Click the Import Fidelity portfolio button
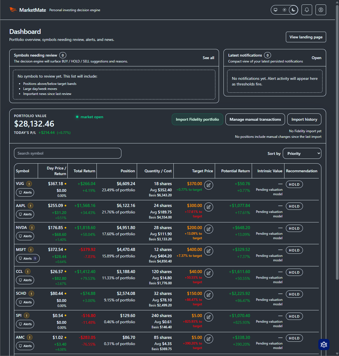Viewport: 339px width, 356px height. (197, 119)
